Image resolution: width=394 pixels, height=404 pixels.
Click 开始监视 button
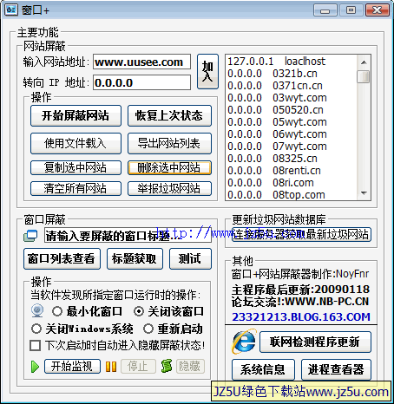(72, 366)
